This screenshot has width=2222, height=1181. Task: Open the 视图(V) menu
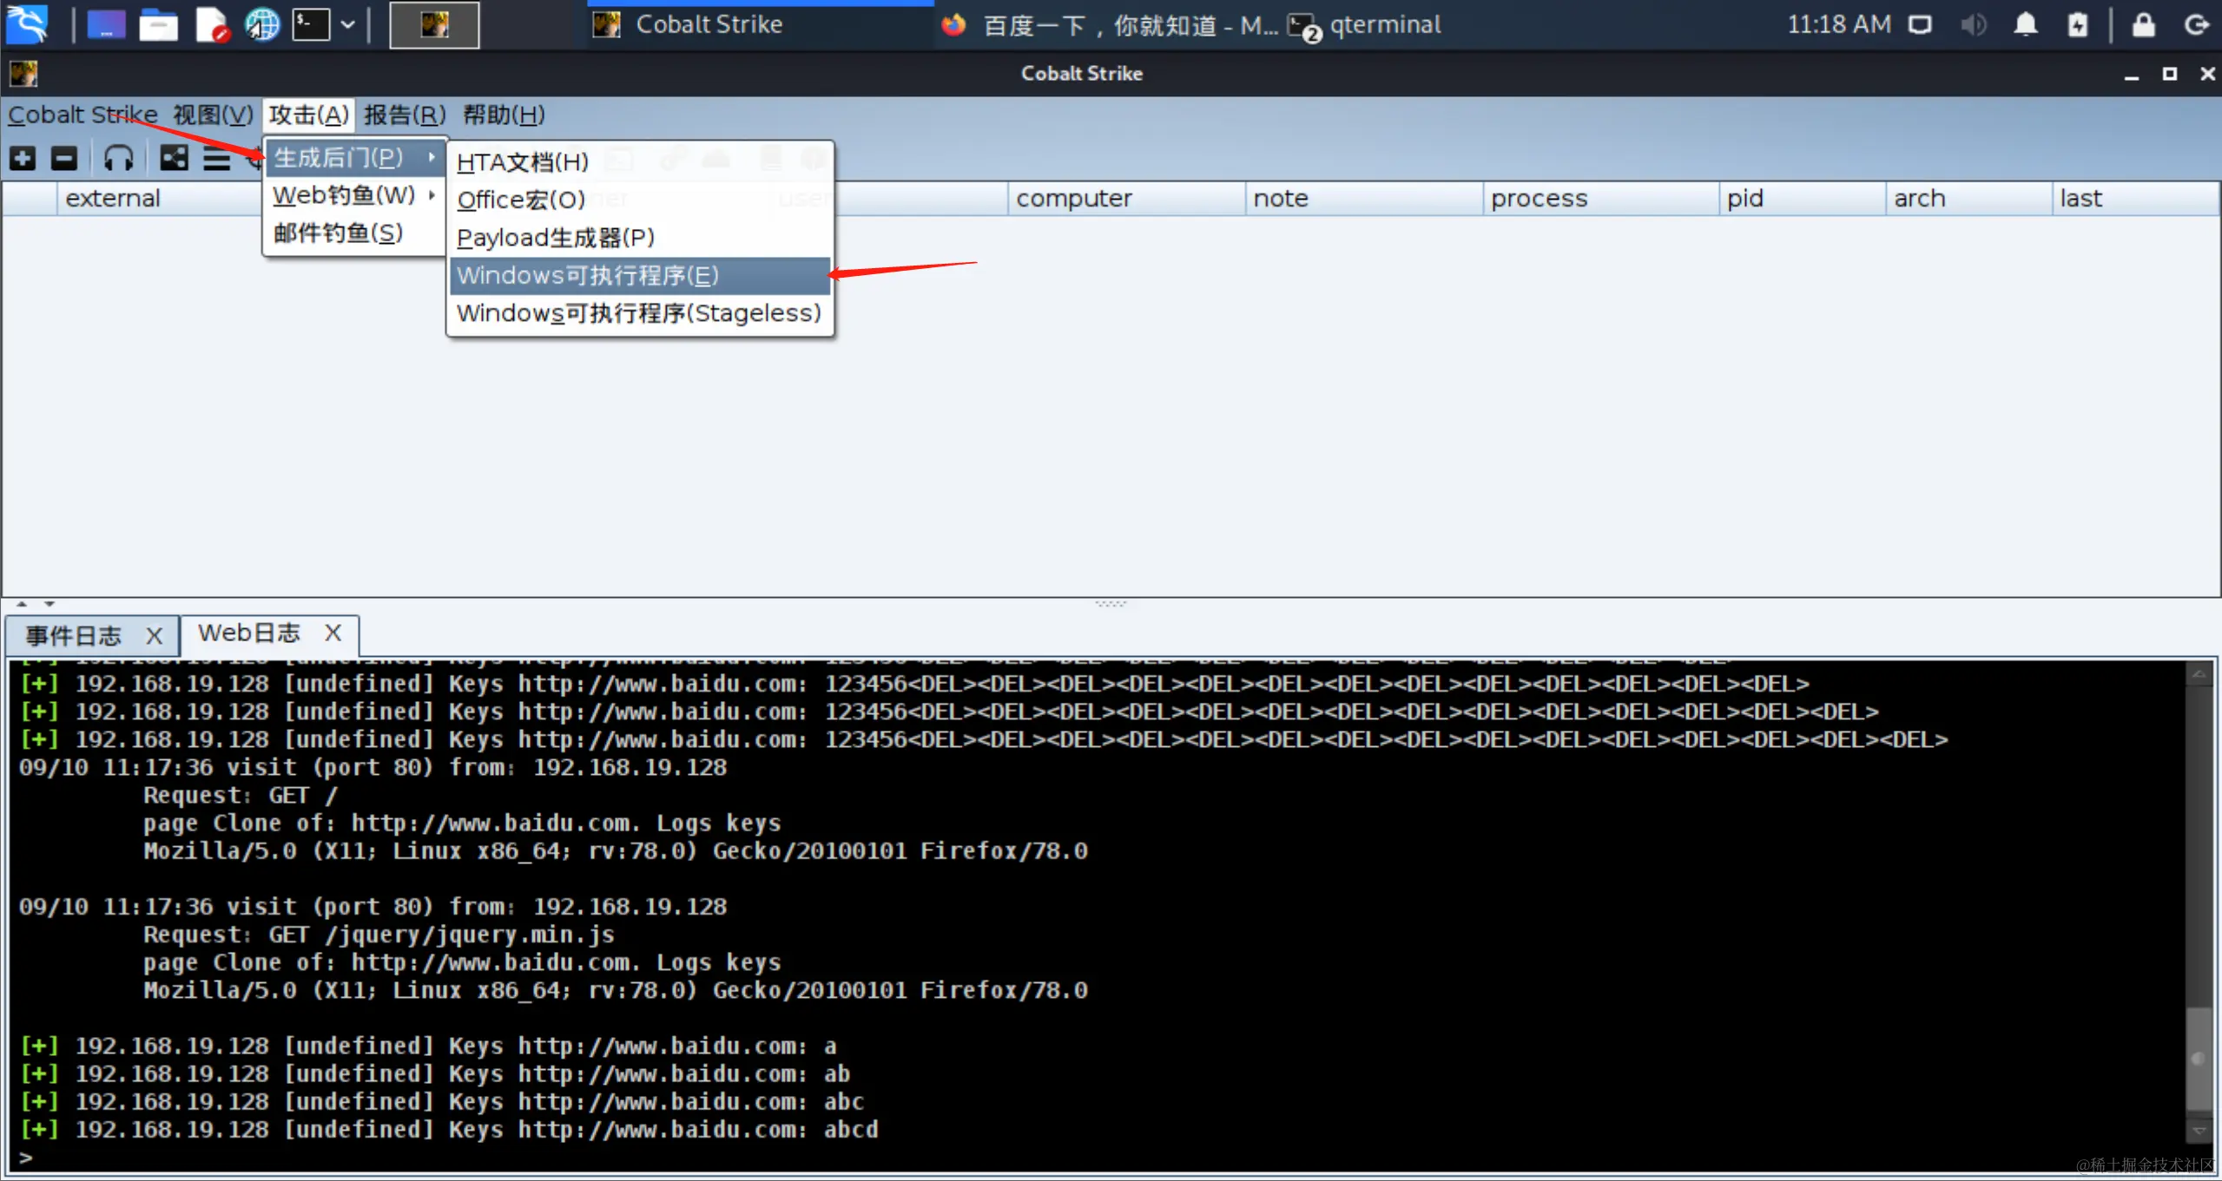pos(213,115)
